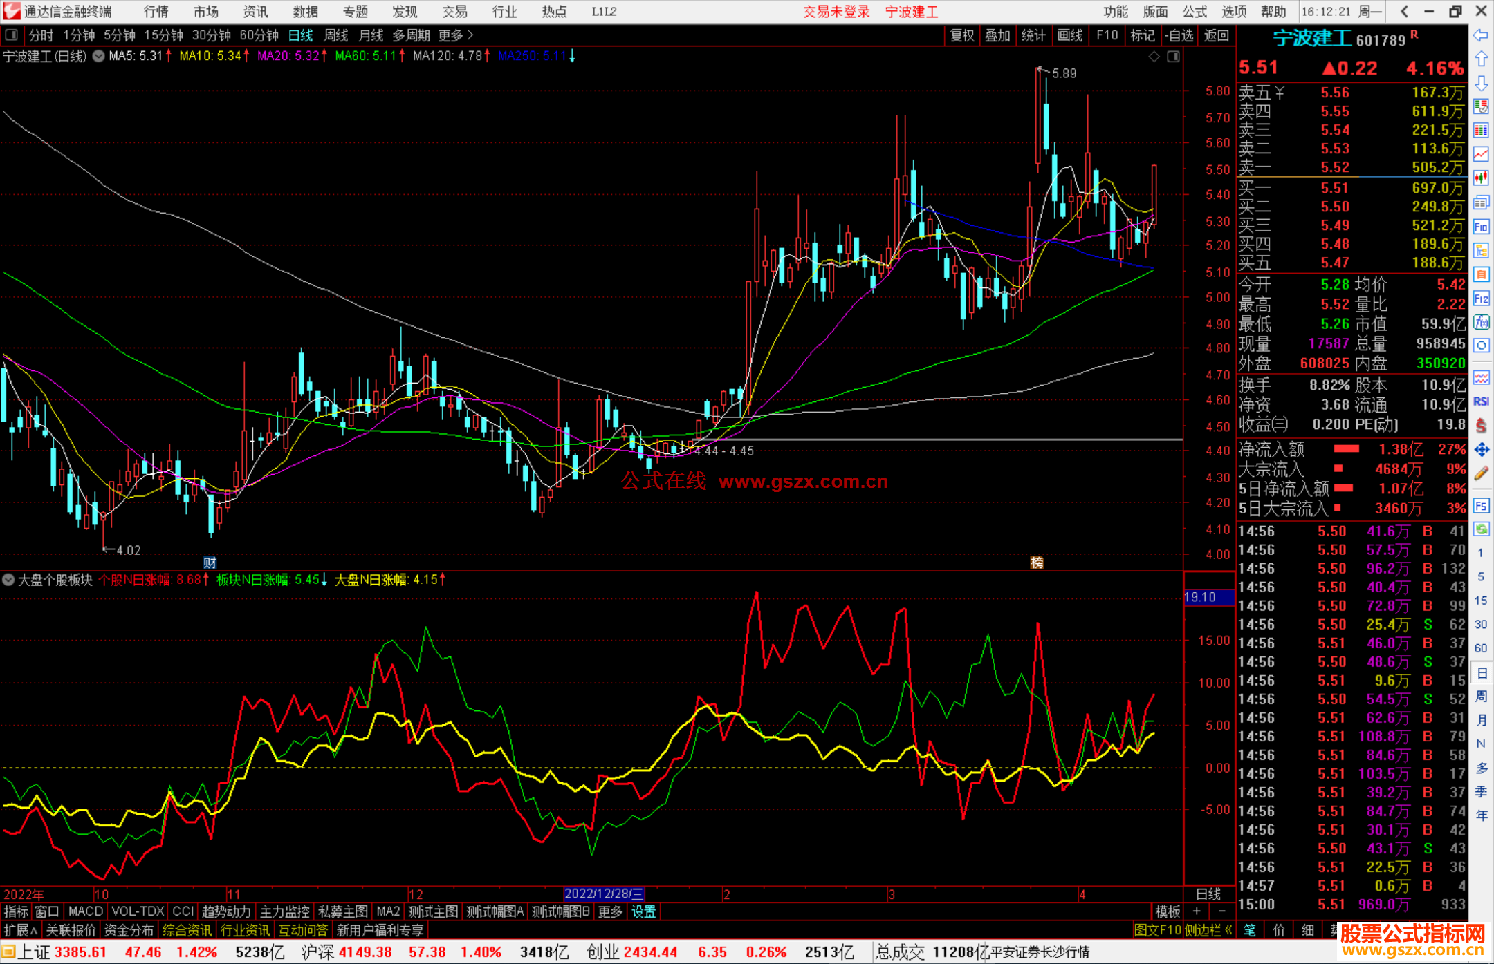The image size is (1494, 964).
Task: Collapse the 侧边栏 sidebar panel
Action: point(1208,930)
